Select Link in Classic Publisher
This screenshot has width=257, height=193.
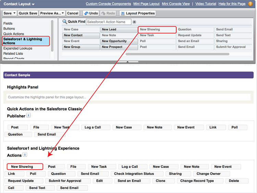216,128
